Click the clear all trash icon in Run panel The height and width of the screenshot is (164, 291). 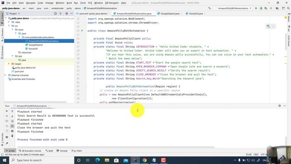(x=12, y=136)
